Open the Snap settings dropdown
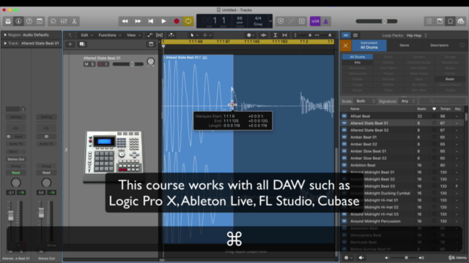The width and height of the screenshot is (469, 263). 251,35
